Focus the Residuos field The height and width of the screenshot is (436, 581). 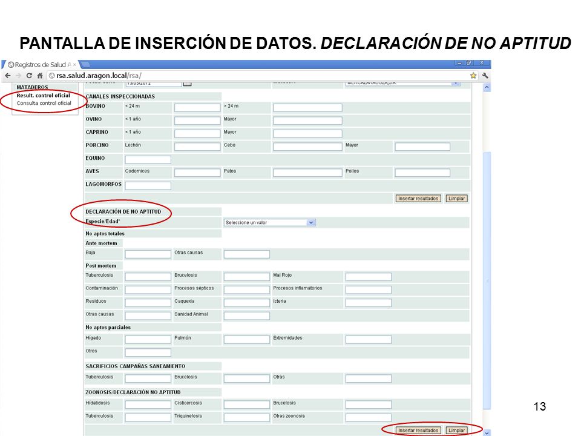coord(148,303)
